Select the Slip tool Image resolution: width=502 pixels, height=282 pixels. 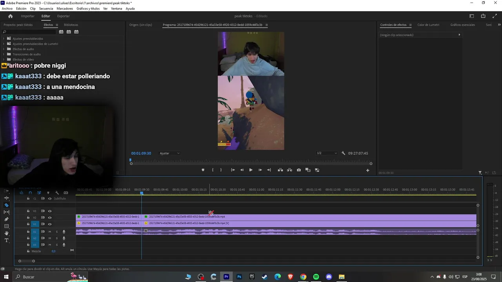(x=6, y=212)
